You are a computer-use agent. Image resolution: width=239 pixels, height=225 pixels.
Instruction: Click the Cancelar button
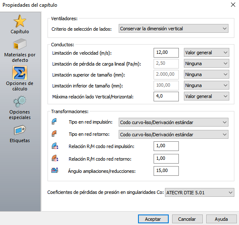(x=187, y=219)
